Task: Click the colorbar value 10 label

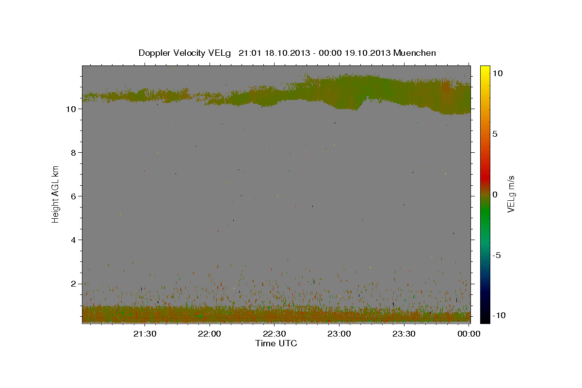Action: [498, 73]
